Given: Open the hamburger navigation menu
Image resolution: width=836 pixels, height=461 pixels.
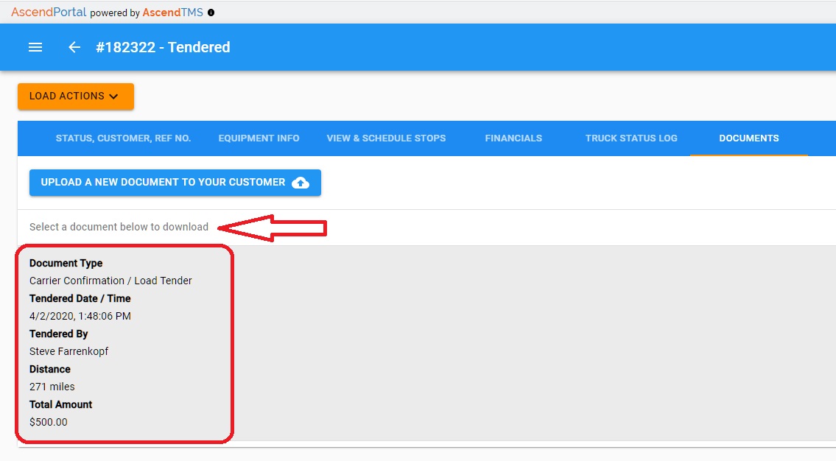Looking at the screenshot, I should (x=35, y=47).
